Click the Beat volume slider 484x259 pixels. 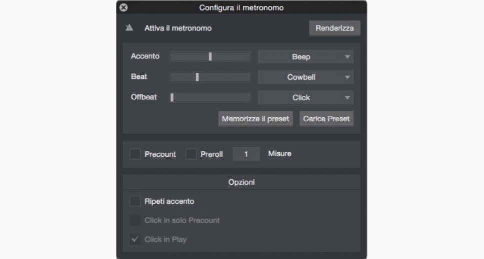197,77
